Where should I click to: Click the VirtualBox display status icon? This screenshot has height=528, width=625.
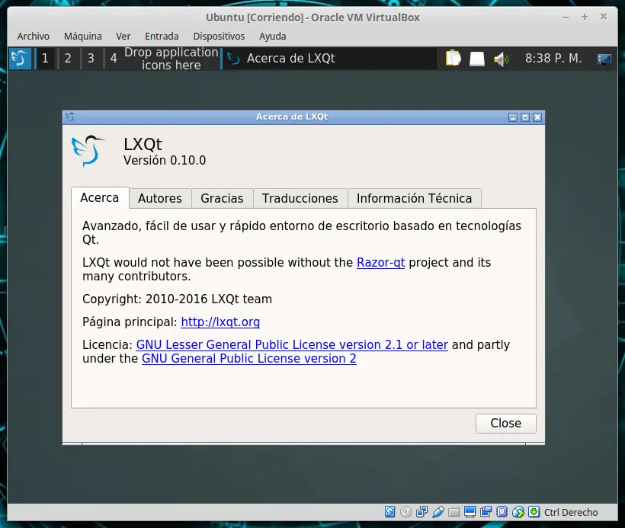pos(470,512)
